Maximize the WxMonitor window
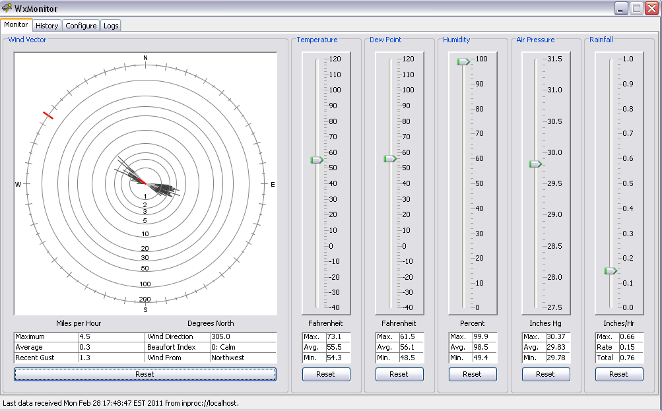The image size is (662, 411). tap(636, 9)
